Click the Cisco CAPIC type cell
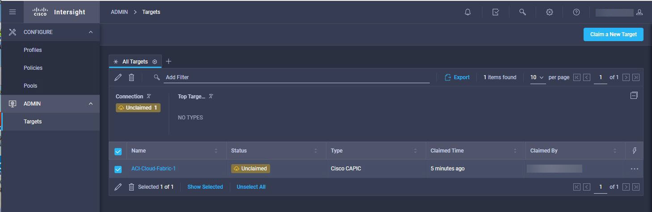The image size is (652, 212). [x=346, y=169]
